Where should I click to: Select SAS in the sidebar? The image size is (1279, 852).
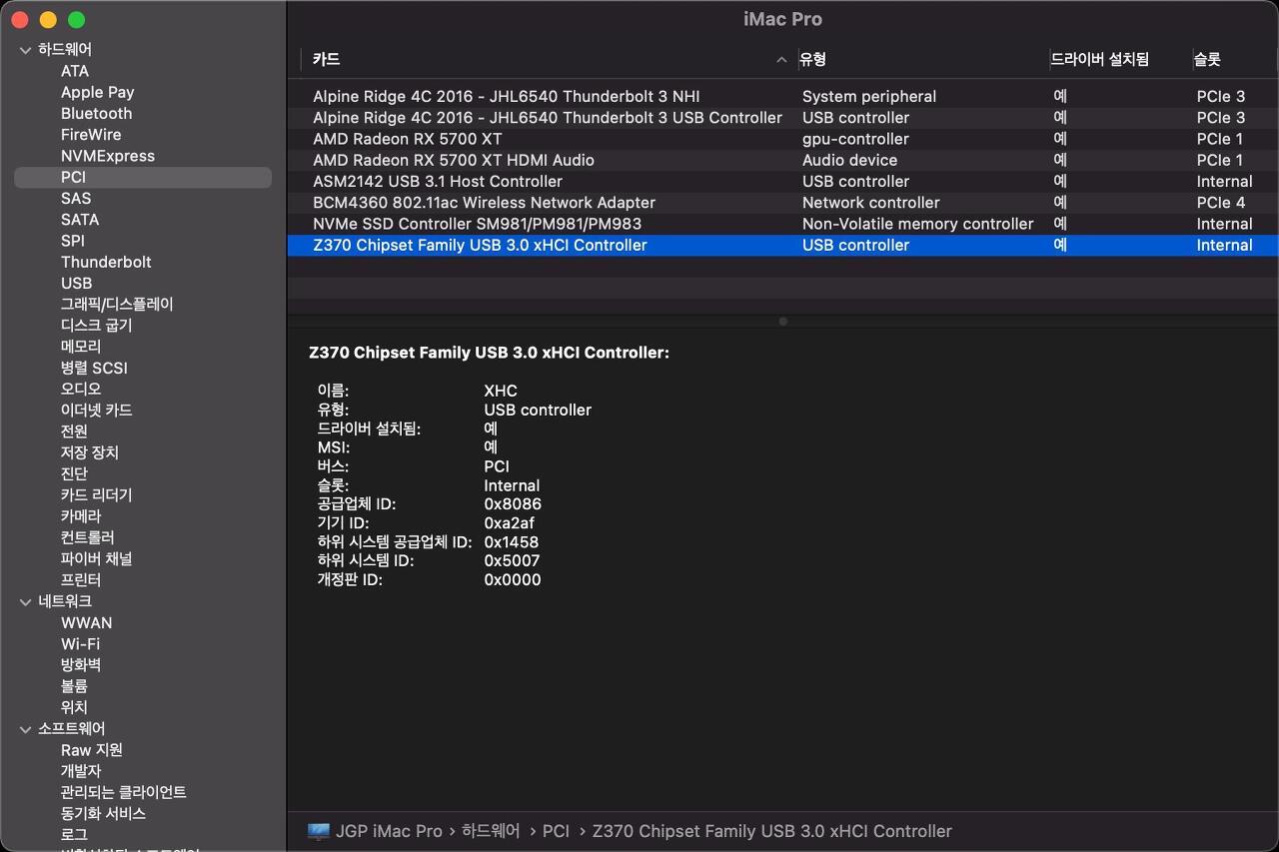point(76,199)
